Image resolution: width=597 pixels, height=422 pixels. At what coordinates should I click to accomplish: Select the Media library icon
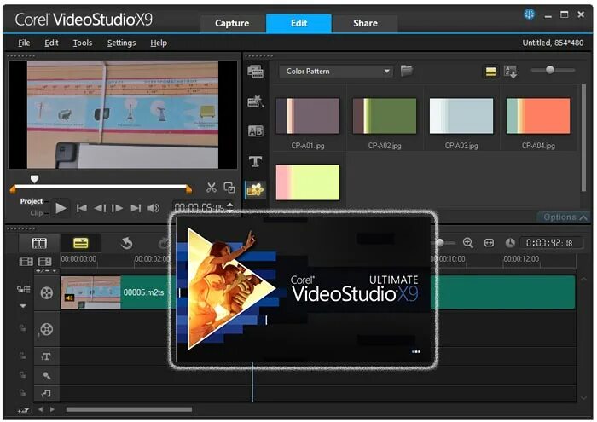click(x=256, y=71)
